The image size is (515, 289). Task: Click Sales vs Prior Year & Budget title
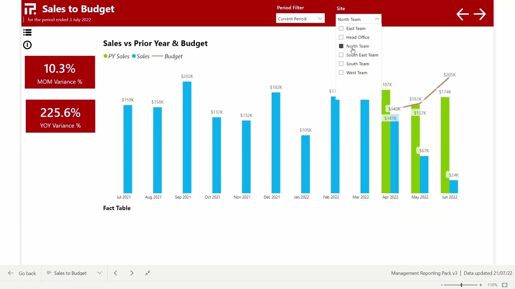point(155,43)
